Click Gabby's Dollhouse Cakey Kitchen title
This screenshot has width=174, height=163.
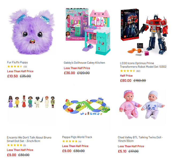point(84,63)
